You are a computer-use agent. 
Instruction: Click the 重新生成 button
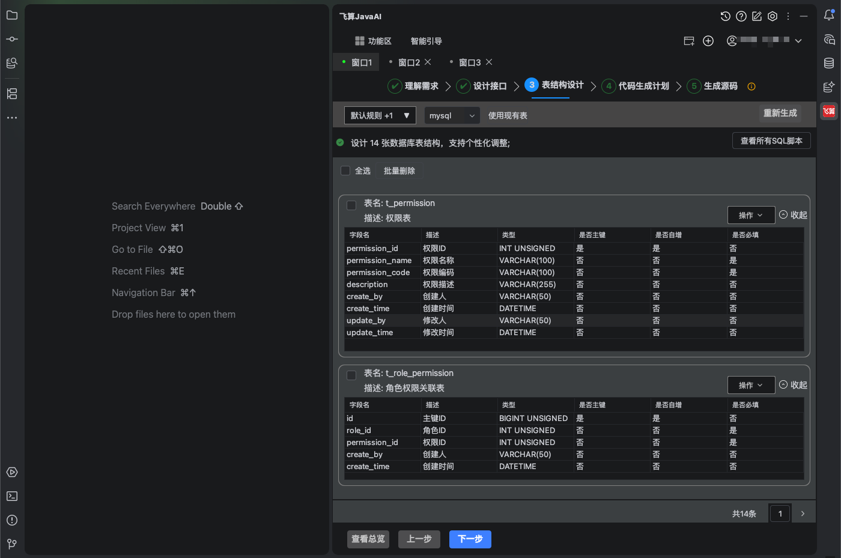pyautogui.click(x=780, y=113)
